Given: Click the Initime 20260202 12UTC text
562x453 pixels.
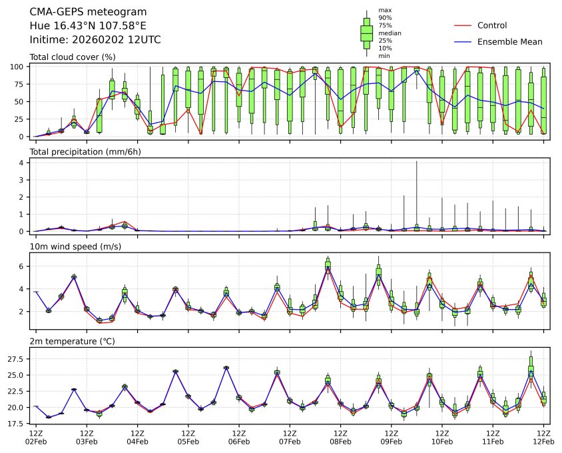Looking at the screenshot, I should click(x=95, y=39).
